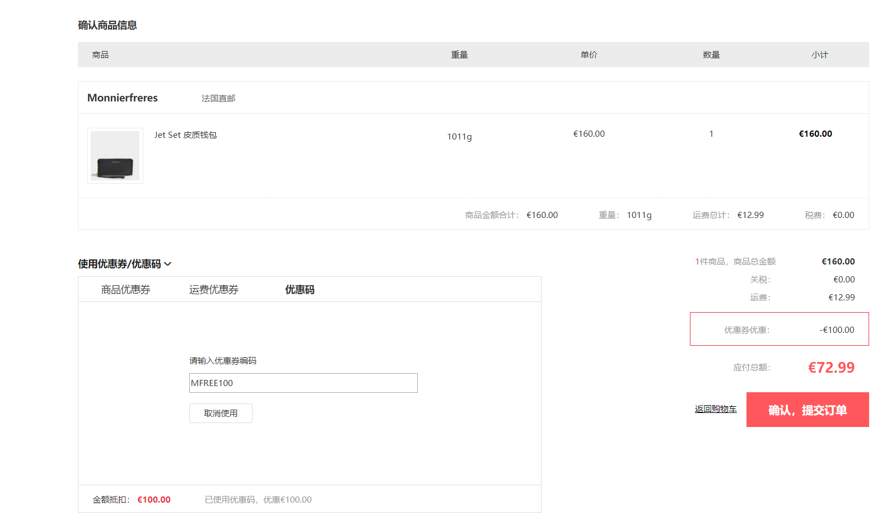
Task: Click the 数量 column header
Action: (x=711, y=55)
